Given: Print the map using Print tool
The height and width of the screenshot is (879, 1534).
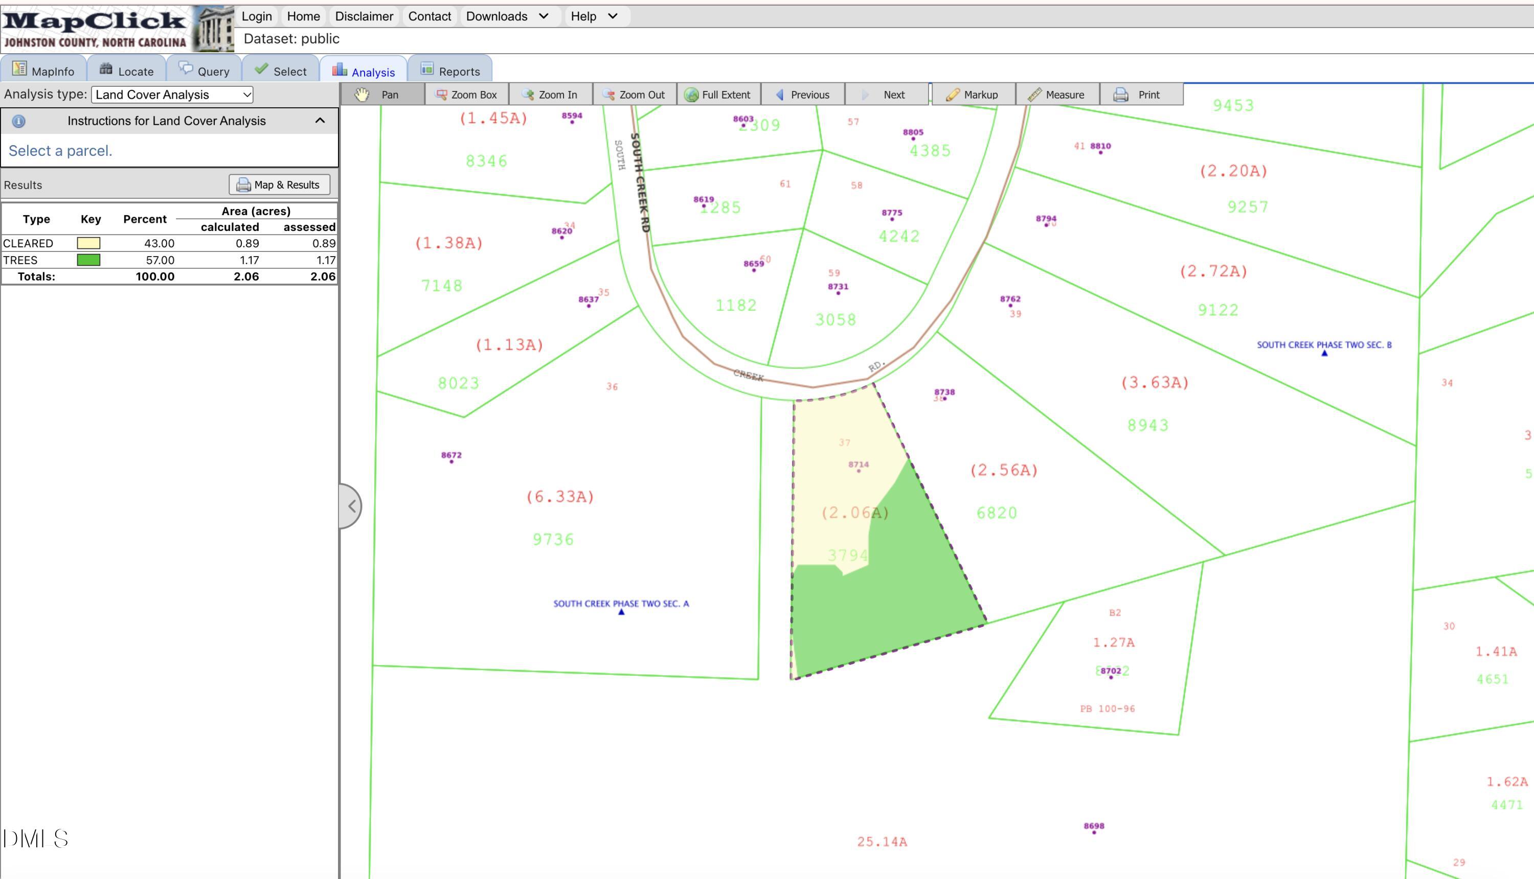Looking at the screenshot, I should click(x=1141, y=95).
